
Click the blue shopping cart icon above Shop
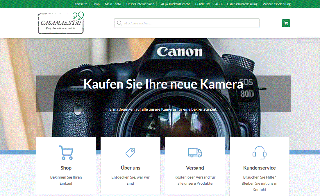tap(66, 152)
